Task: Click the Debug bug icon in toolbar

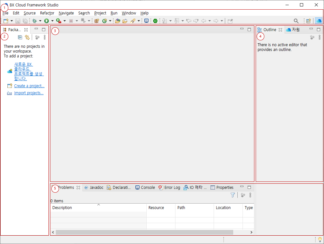Action: coord(35,21)
